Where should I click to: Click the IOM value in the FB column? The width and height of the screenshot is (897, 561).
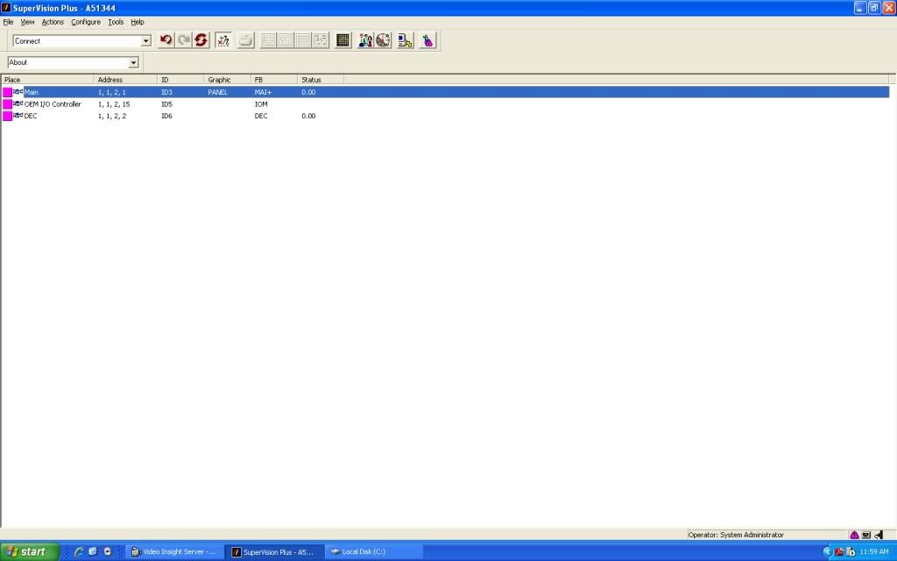(261, 104)
